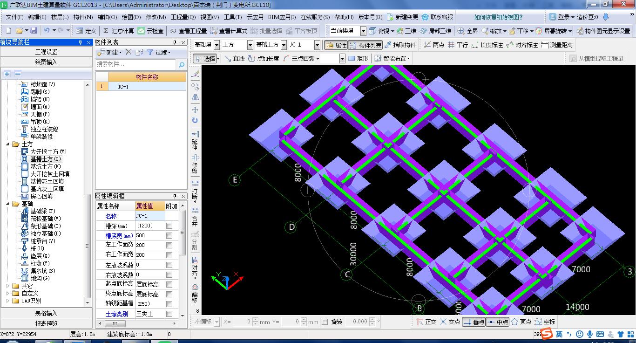Click the undo arrow icon
Image resolution: width=636 pixels, height=343 pixels.
(47, 31)
